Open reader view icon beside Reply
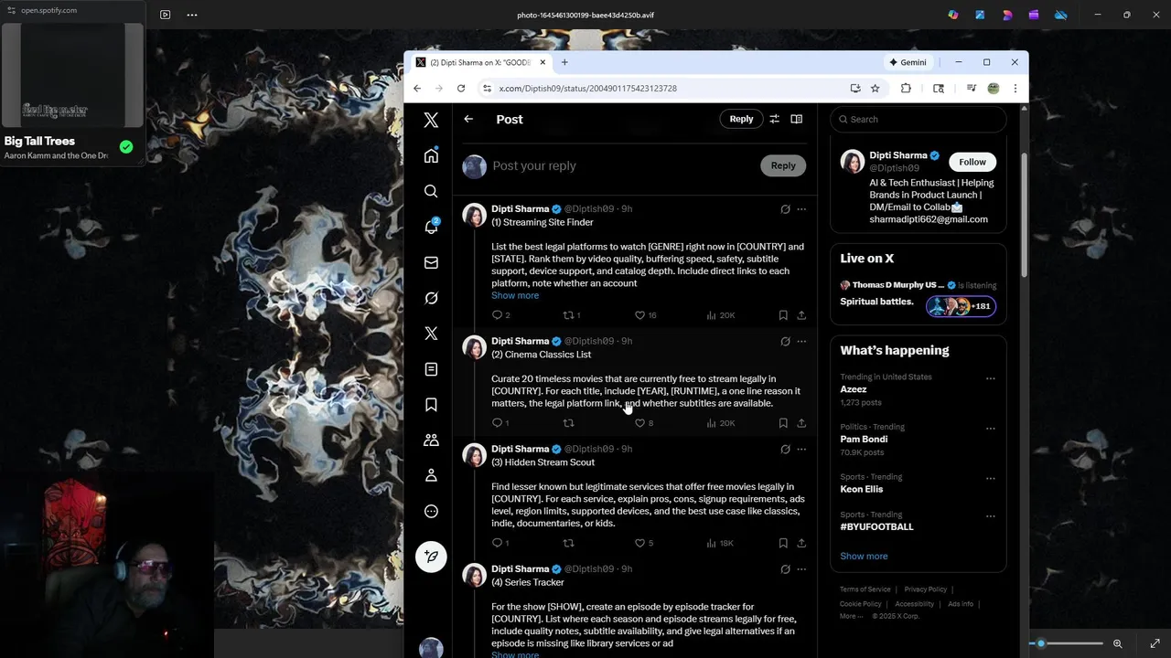1171x658 pixels. (796, 119)
